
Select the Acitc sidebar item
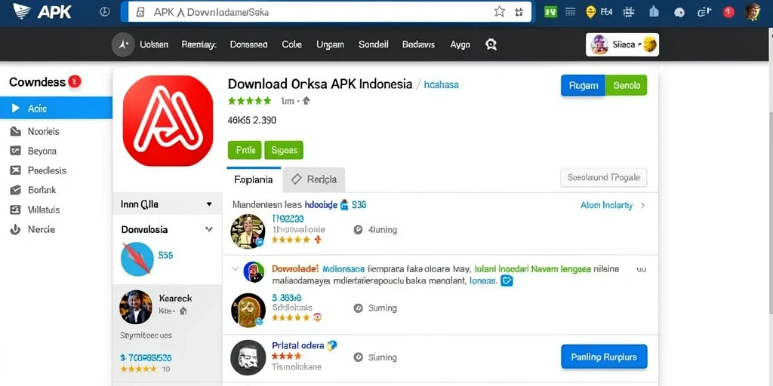(x=56, y=108)
